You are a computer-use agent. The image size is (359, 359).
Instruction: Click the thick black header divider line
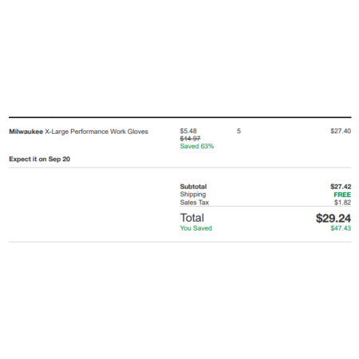coord(180,117)
